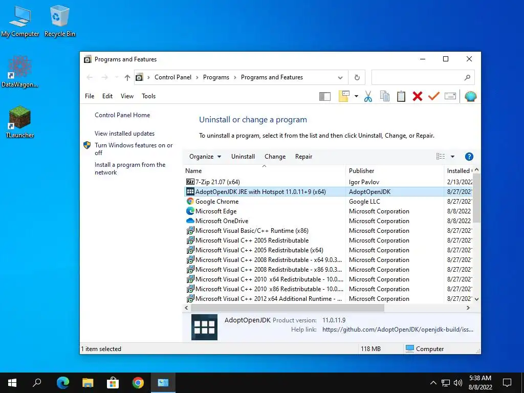Click the vertical scrollbar down arrow

[x=477, y=299]
